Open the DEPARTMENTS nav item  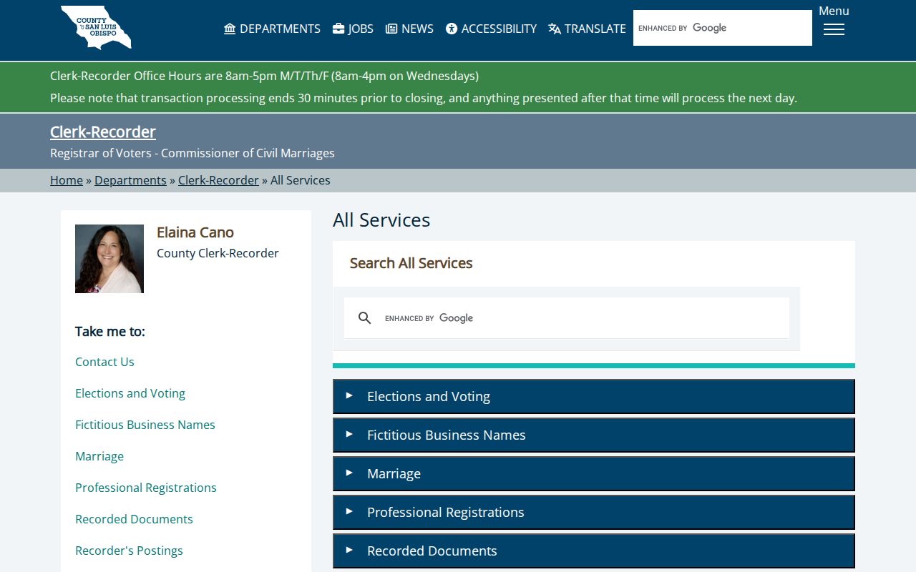pyautogui.click(x=272, y=29)
